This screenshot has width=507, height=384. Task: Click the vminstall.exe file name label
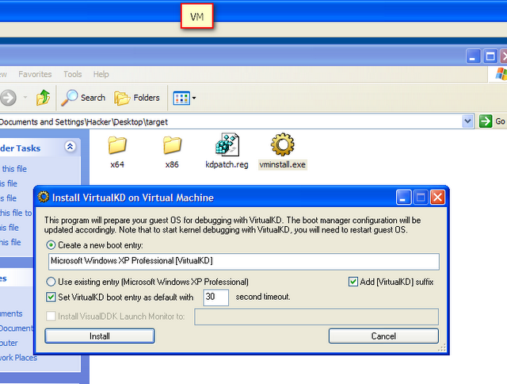tap(283, 164)
